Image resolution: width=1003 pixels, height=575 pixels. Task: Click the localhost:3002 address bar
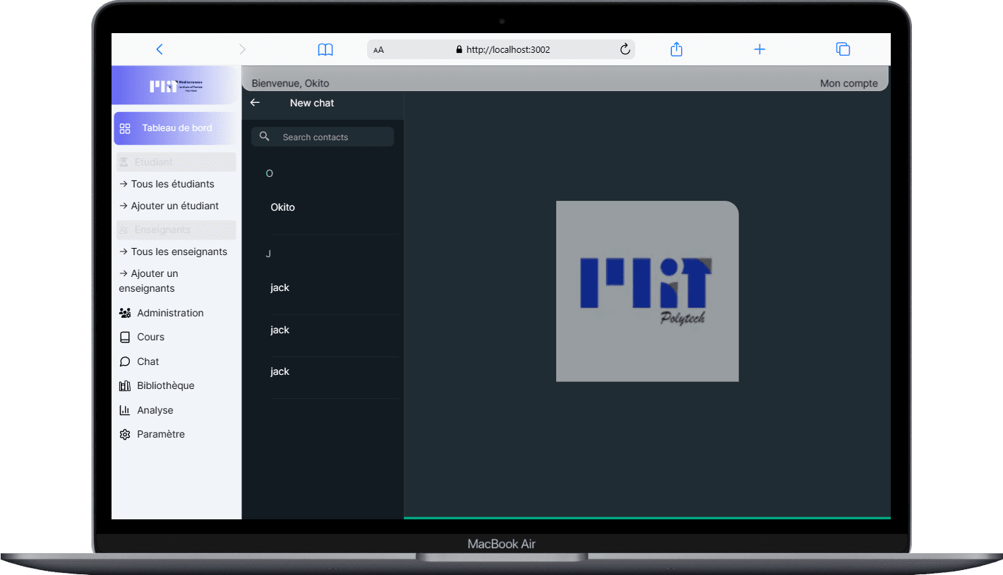tap(501, 49)
